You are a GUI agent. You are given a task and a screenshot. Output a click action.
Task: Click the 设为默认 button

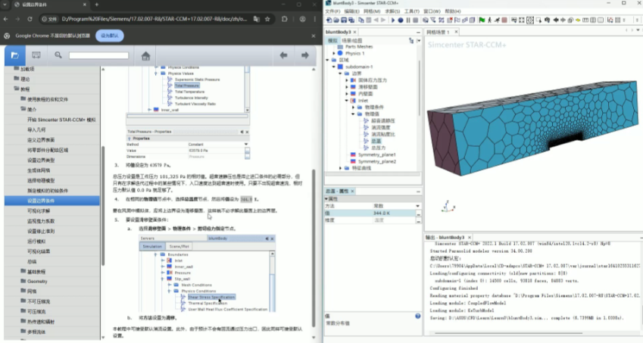tap(109, 36)
